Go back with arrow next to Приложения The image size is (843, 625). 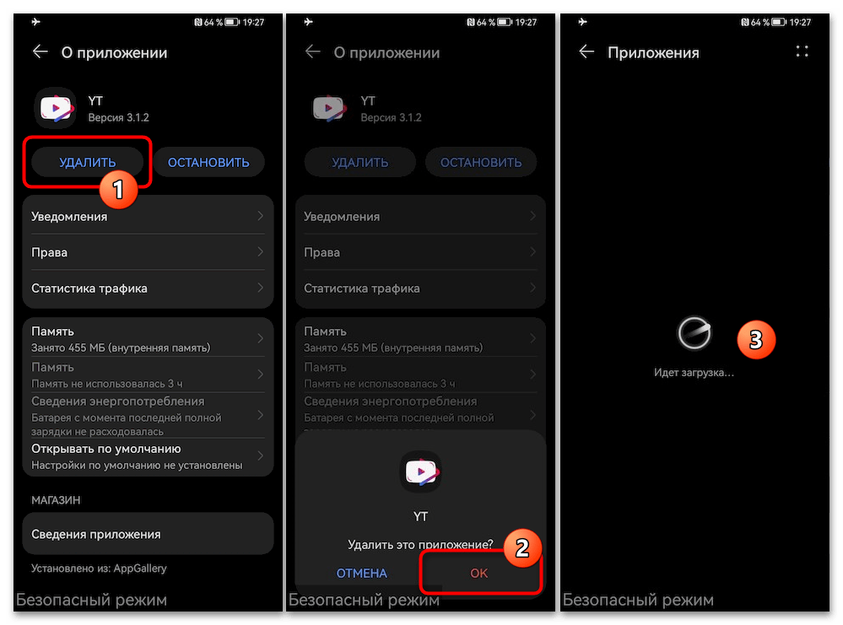tap(586, 52)
